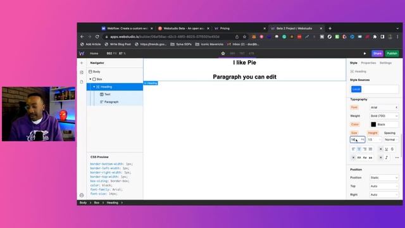Switch to the Style tab
Viewport: 405px width, 228px height.
354,63
